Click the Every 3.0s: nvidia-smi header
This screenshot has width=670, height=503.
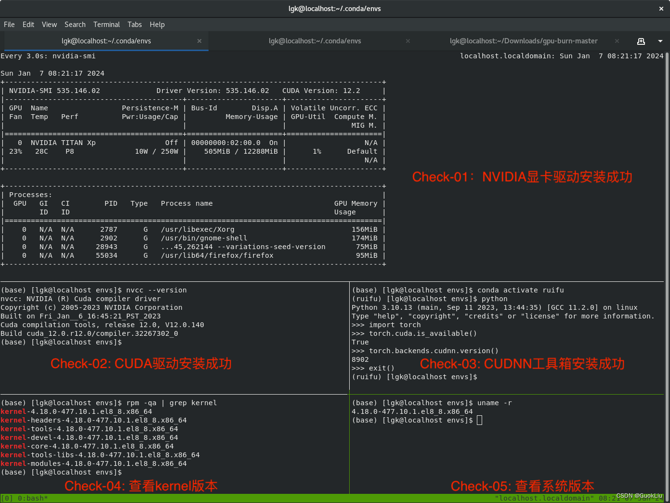click(x=48, y=56)
